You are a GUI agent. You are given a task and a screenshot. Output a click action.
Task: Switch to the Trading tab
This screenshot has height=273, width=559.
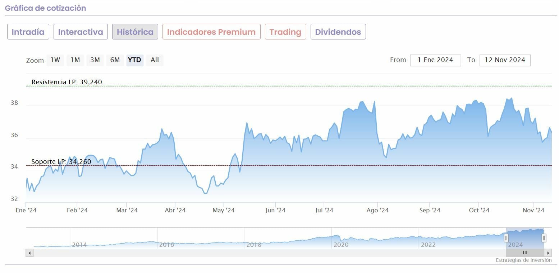click(x=285, y=32)
